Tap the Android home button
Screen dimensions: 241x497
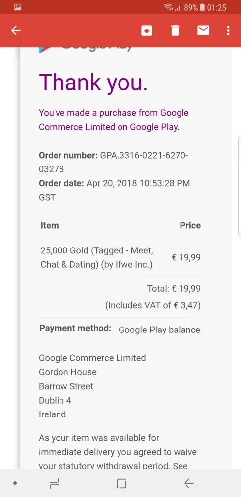pyautogui.click(x=121, y=484)
